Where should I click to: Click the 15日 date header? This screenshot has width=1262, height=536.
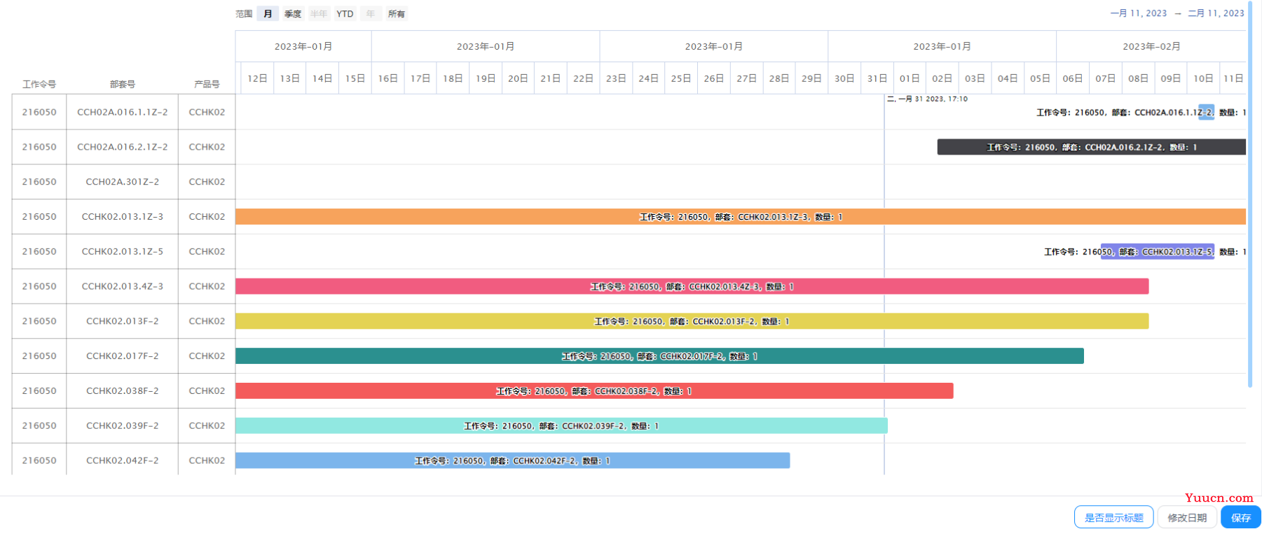point(355,78)
